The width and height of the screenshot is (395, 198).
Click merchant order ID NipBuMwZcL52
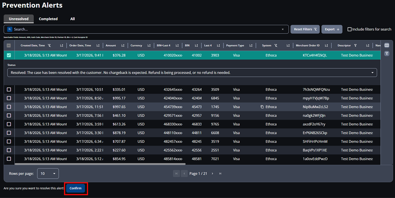point(315,107)
